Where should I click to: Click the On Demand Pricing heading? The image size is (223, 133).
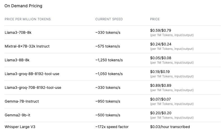23,6
